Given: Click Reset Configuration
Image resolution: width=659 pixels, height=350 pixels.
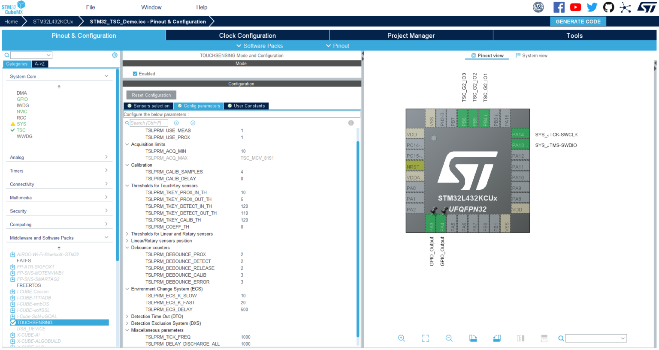Looking at the screenshot, I should (x=151, y=95).
